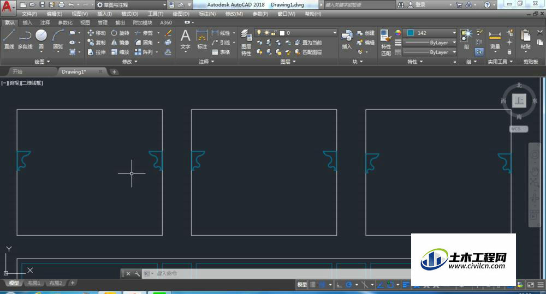The width and height of the screenshot is (546, 294).
Task: Toggle layer freeze sun icon in layer dropdown
Action: (266, 33)
